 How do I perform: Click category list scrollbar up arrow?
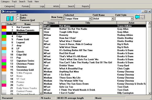click(x=41, y=24)
